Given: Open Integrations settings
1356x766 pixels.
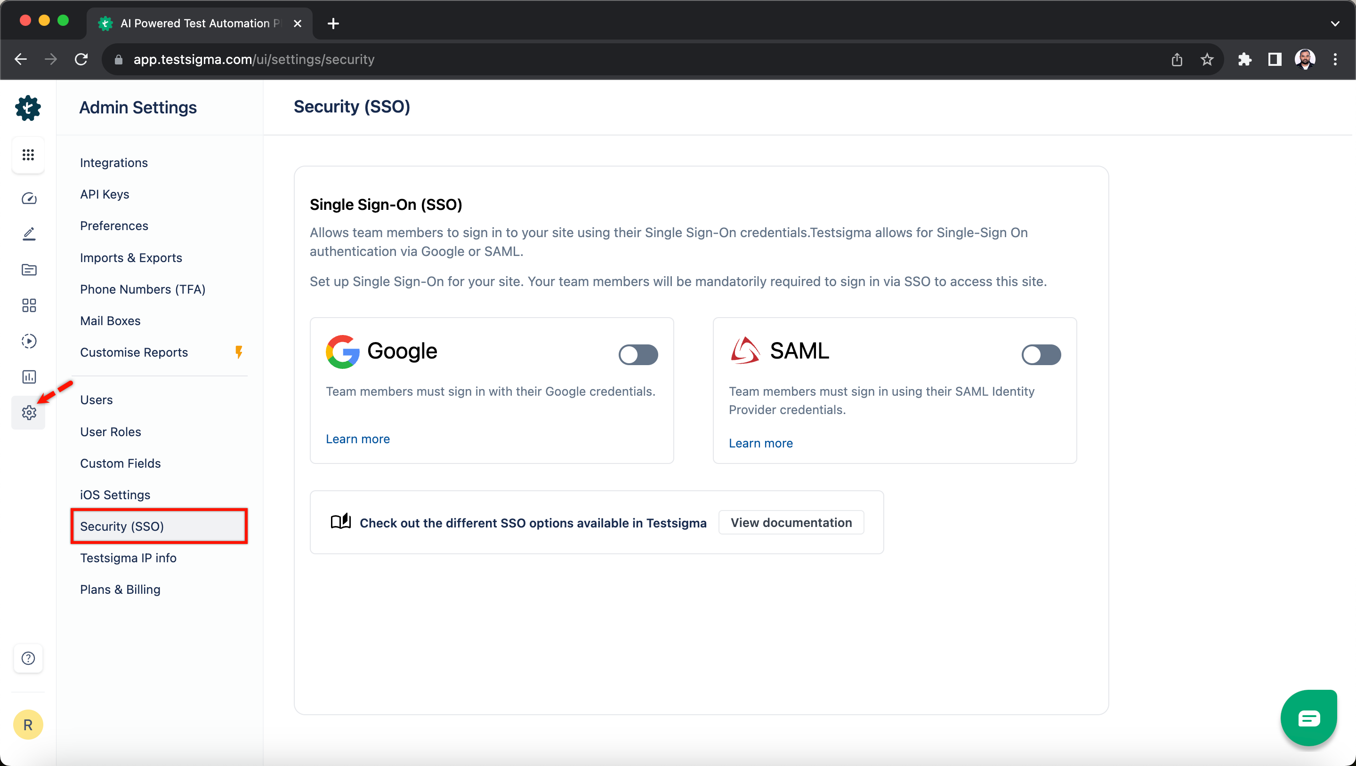Looking at the screenshot, I should (113, 163).
